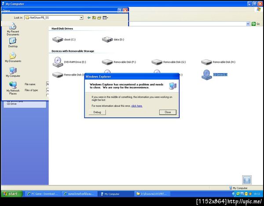This screenshot has height=206, width=264.
Task: Click the 'Hard Disk Drives' group header
Action: [x=62, y=29]
